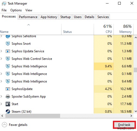The width and height of the screenshot is (137, 131).
Task: Collapse view with Fewer details arrow icon
Action: tap(4, 125)
